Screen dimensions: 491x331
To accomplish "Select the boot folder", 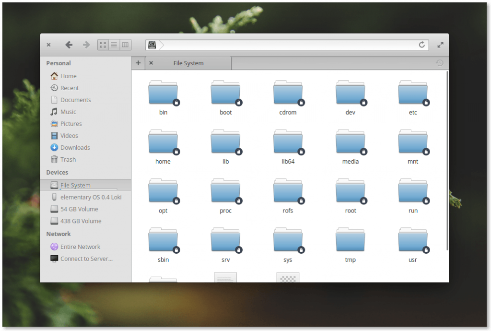I will click(225, 98).
